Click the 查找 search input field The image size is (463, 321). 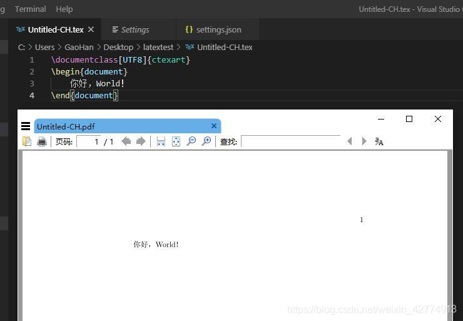[290, 141]
